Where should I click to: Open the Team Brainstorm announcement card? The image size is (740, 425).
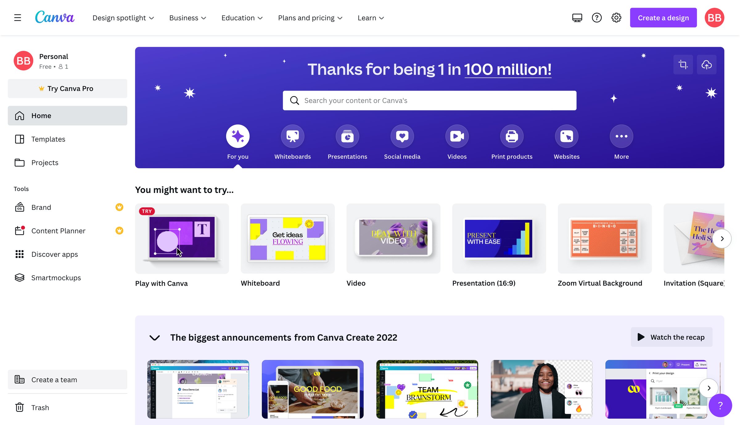[427, 389]
